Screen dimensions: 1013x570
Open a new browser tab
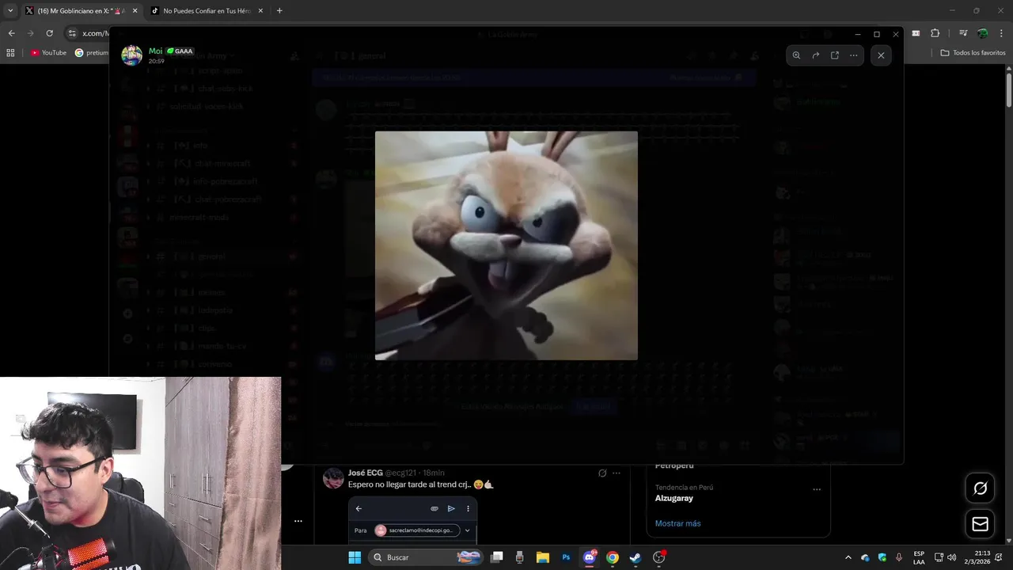[x=279, y=11]
